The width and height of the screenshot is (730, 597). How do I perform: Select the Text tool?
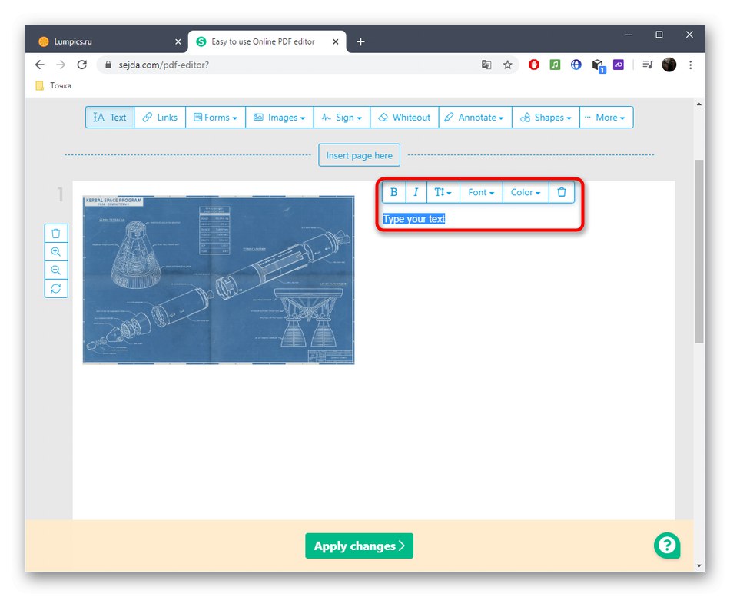[x=109, y=117]
